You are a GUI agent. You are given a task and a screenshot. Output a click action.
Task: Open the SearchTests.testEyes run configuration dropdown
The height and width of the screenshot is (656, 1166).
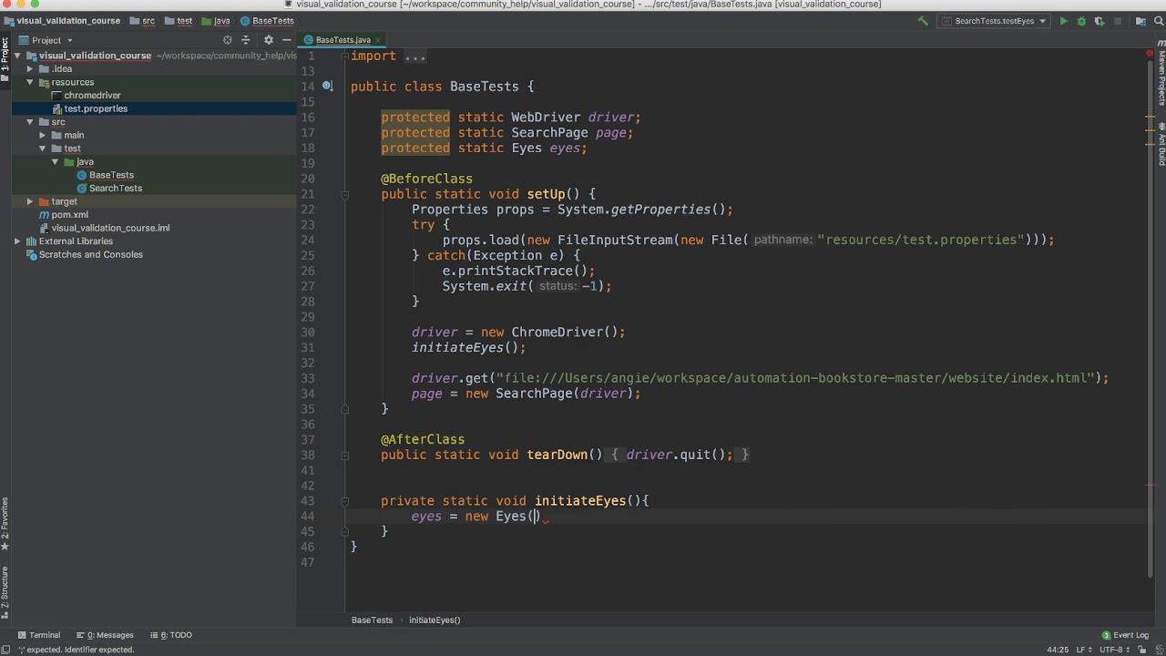pyautogui.click(x=995, y=21)
